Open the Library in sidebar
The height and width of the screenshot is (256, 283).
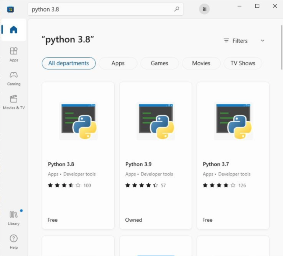pos(14,218)
